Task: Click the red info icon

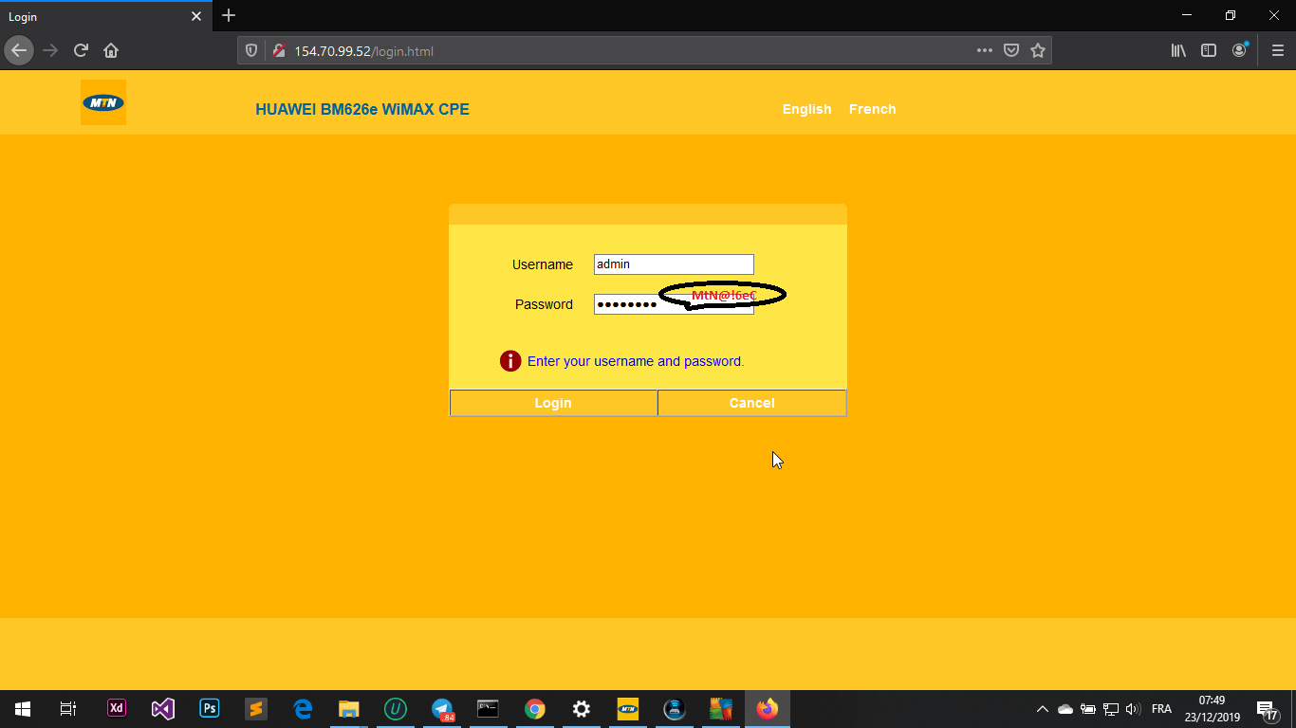Action: [x=510, y=361]
